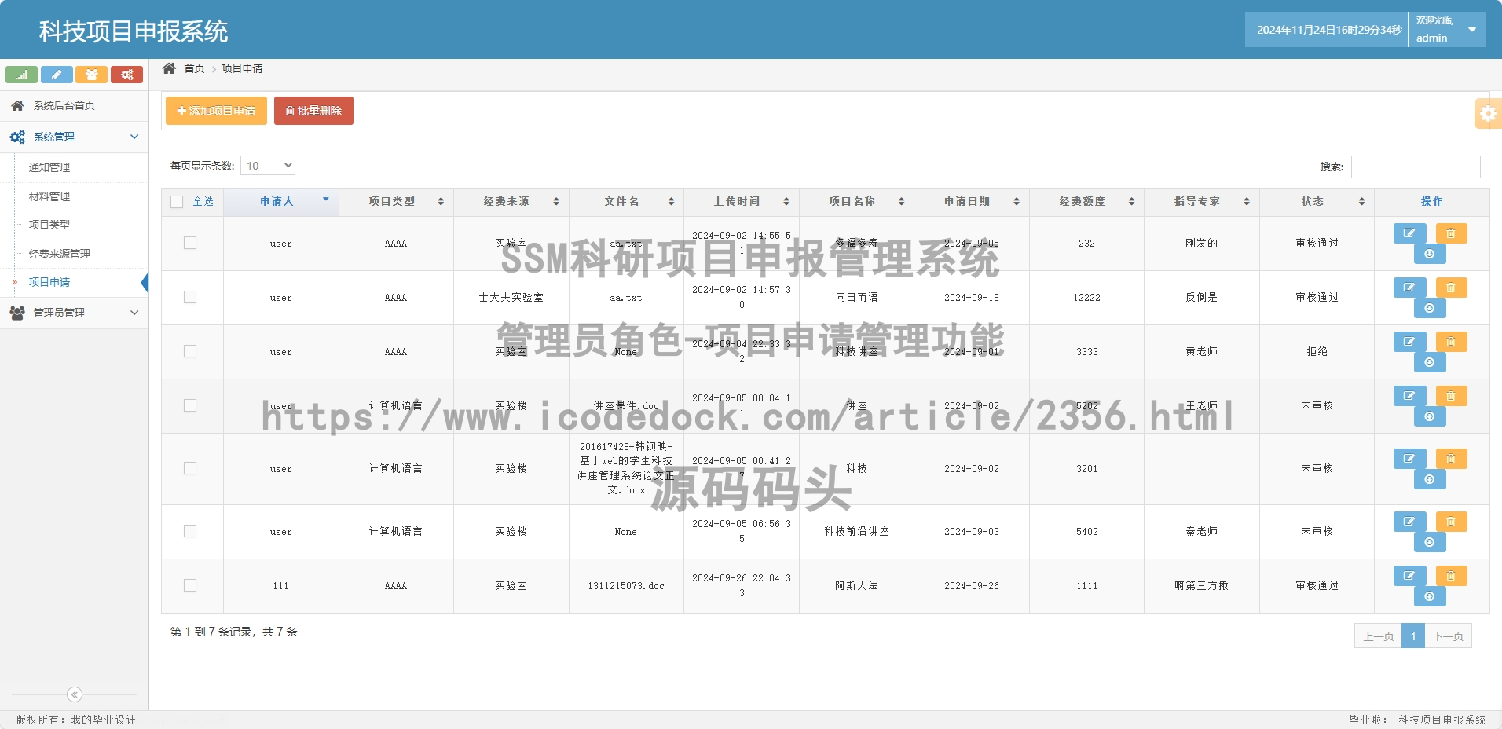1502x729 pixels.
Task: Check the row checkbox for applicant 111
Action: tap(190, 585)
